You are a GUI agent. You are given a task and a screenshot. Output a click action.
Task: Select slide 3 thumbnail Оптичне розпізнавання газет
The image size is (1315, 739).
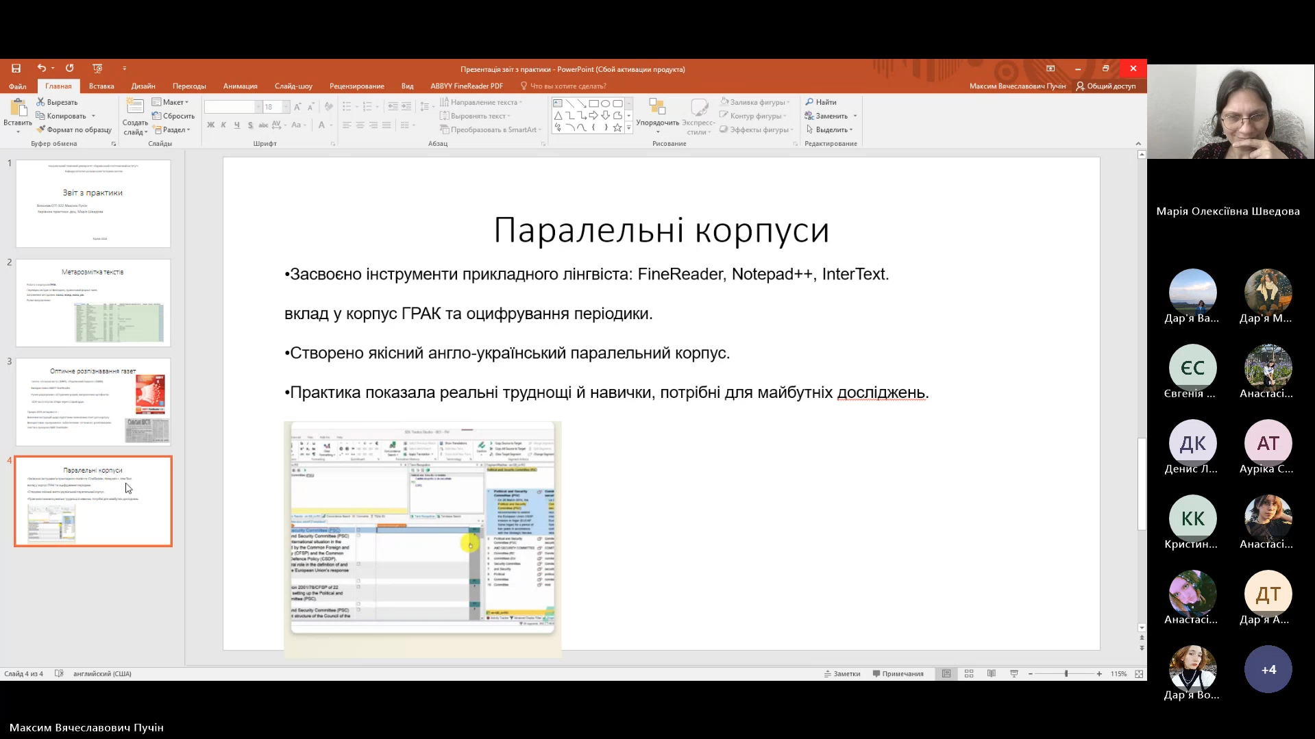click(x=93, y=402)
